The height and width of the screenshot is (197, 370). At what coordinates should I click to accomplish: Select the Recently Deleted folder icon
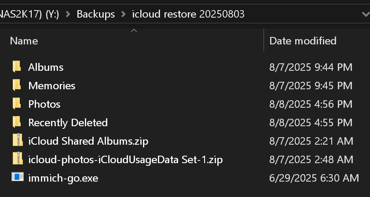click(x=17, y=122)
